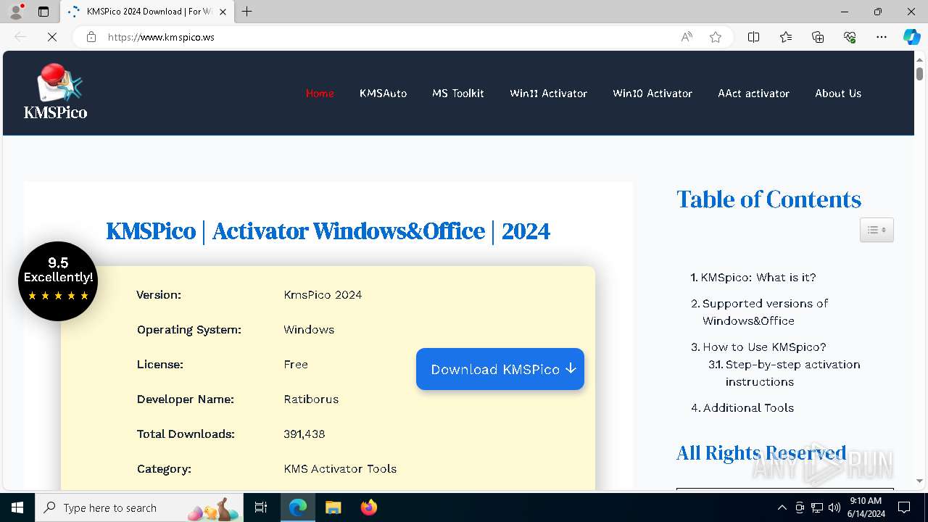Open the MS Toolkit menu item
928x522 pixels.
point(458,93)
